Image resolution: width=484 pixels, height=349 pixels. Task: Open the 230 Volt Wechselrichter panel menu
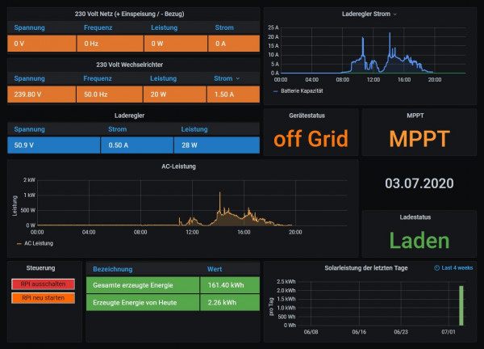pos(133,65)
